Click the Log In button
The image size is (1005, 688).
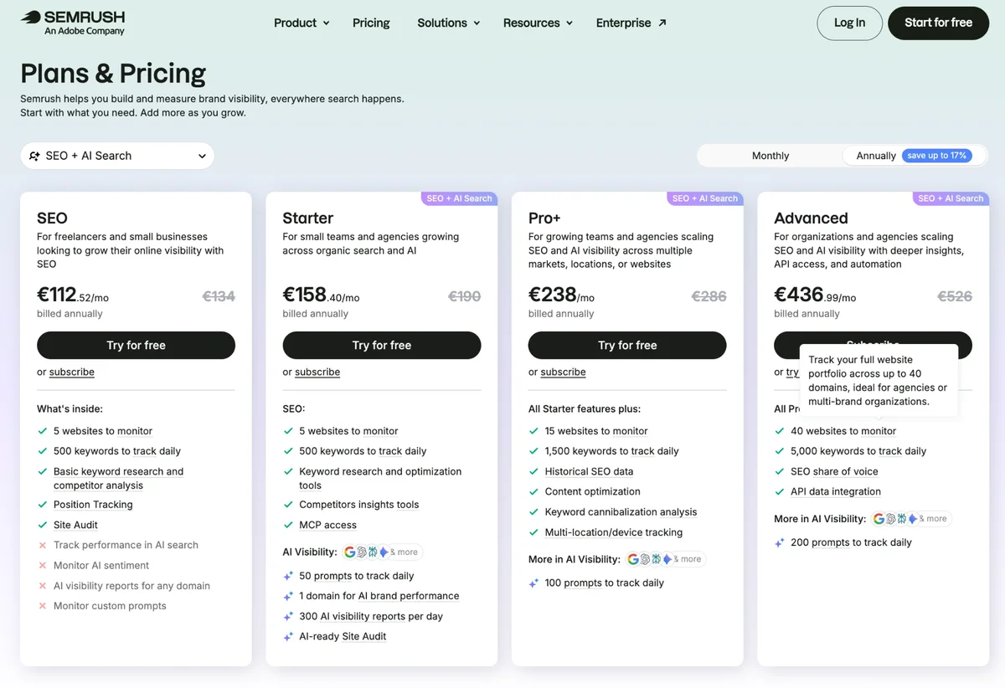click(849, 23)
